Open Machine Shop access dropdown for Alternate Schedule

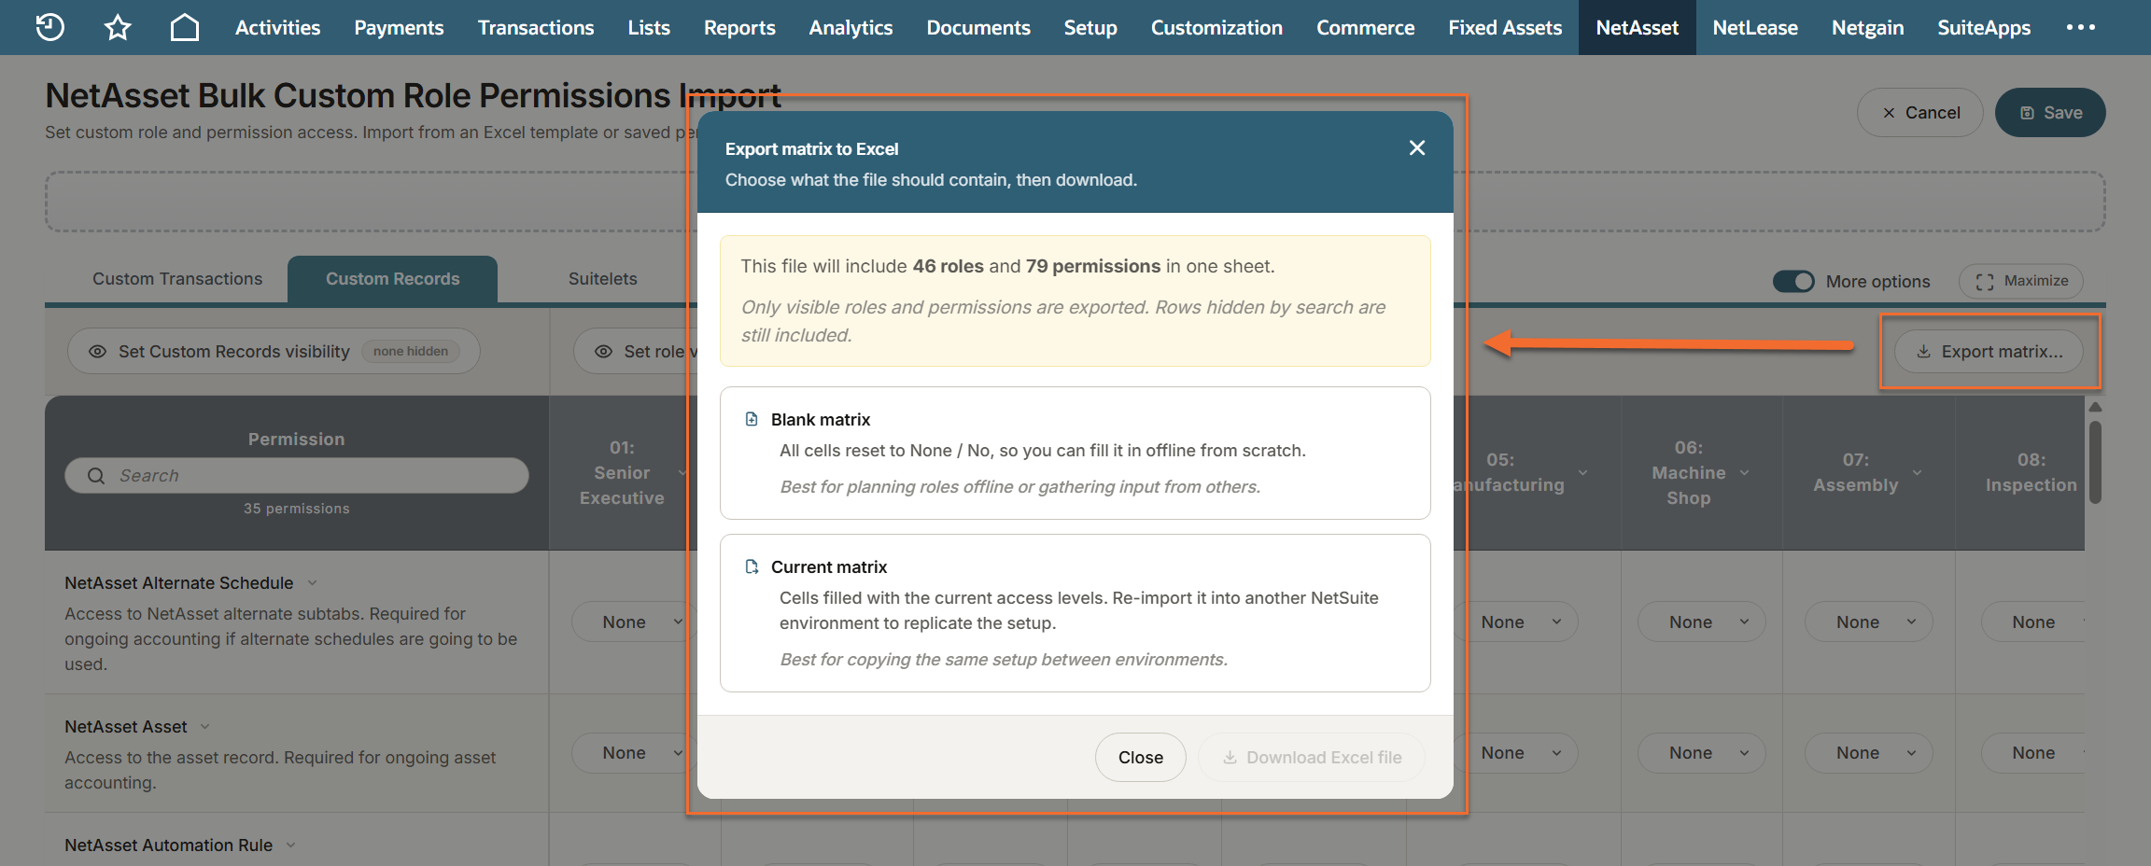click(1702, 622)
